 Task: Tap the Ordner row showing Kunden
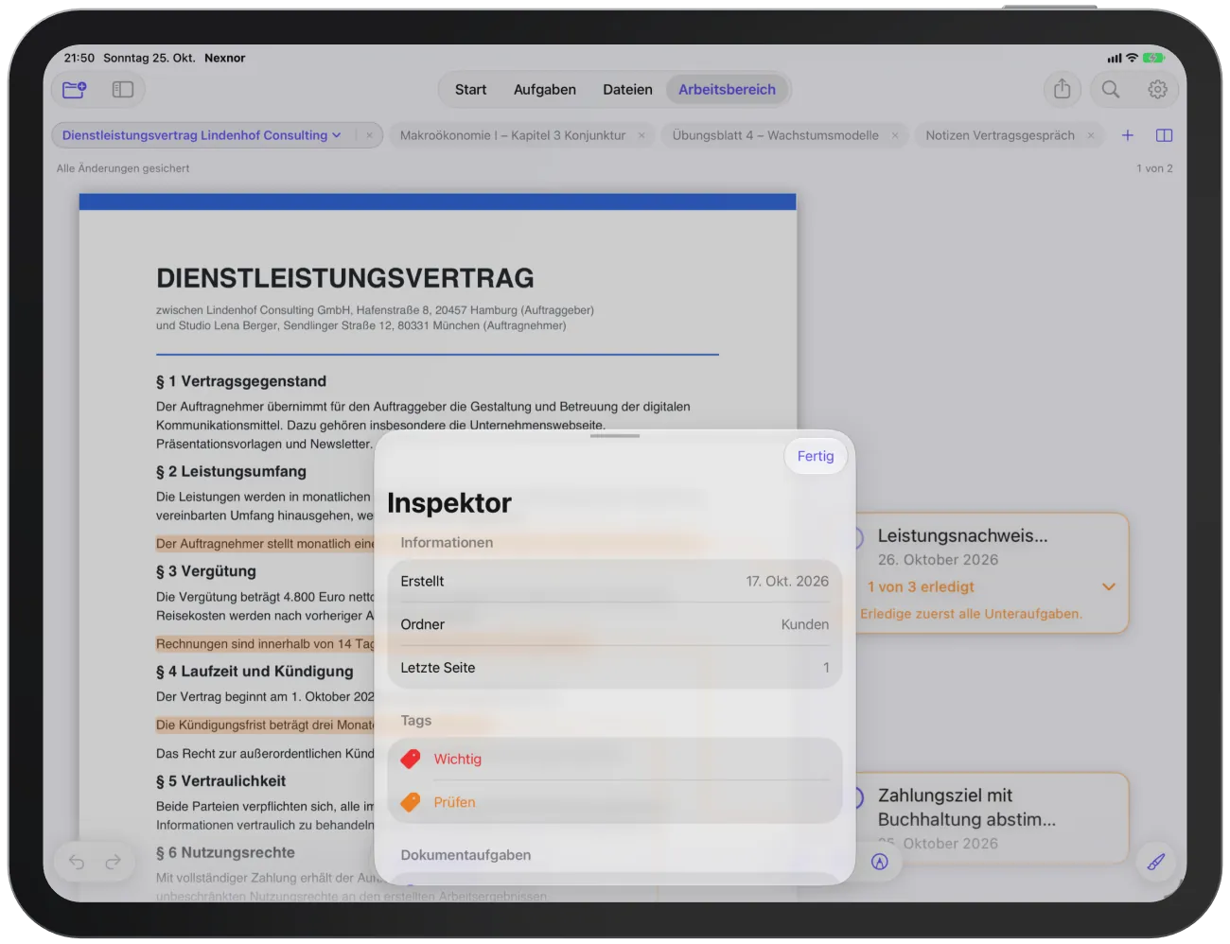pos(615,624)
